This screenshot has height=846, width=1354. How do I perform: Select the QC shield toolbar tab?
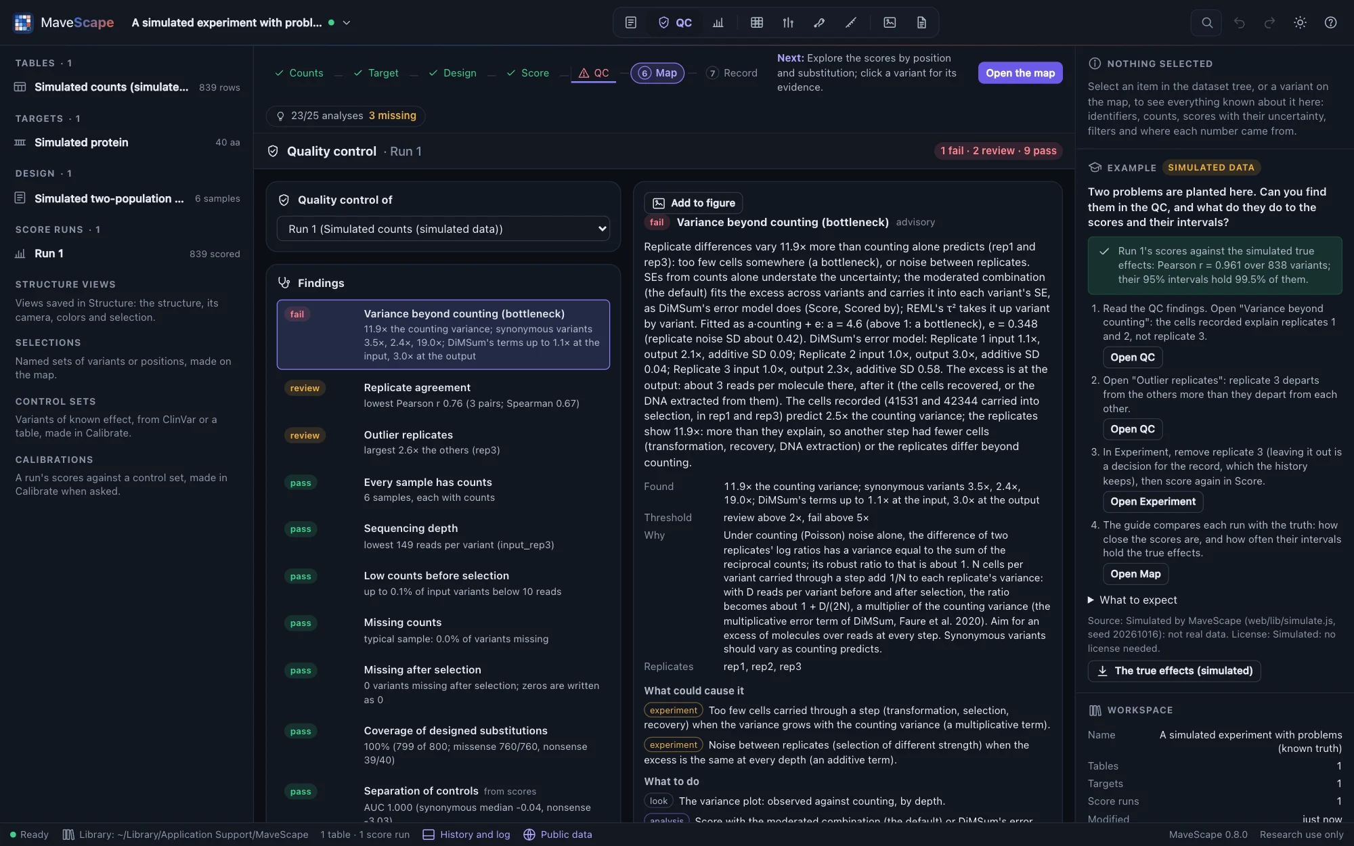675,22
